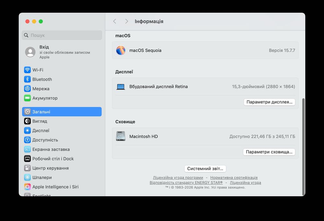Image resolution: width=324 pixels, height=221 pixels.
Task: Click the macOS Sequoia name text
Action: point(145,51)
